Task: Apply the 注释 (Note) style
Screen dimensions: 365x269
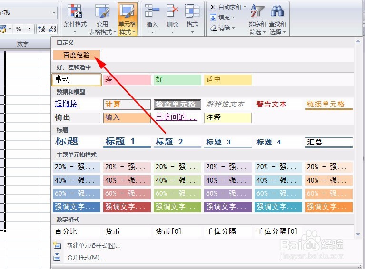Action: point(228,118)
